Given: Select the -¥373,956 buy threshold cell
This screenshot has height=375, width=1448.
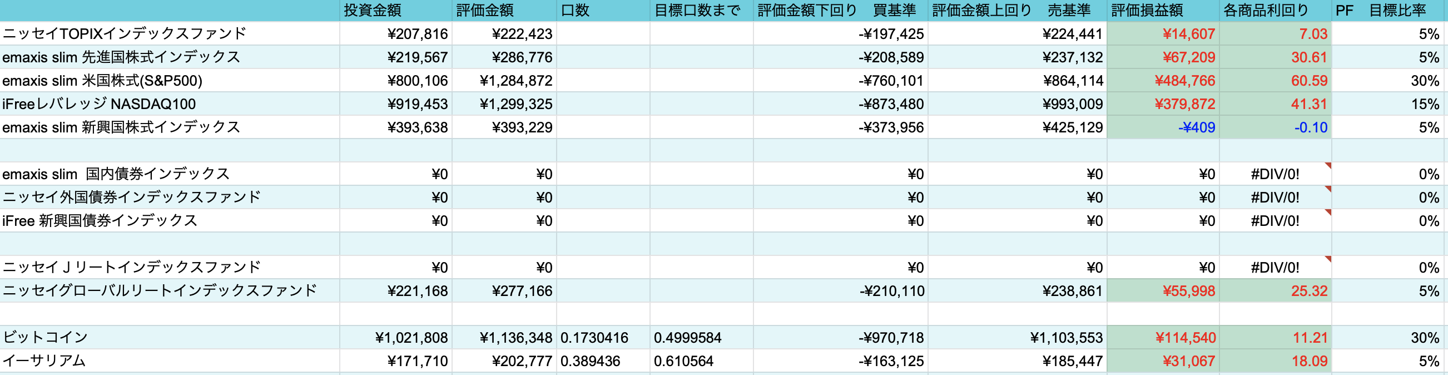Looking at the screenshot, I should click(x=840, y=127).
